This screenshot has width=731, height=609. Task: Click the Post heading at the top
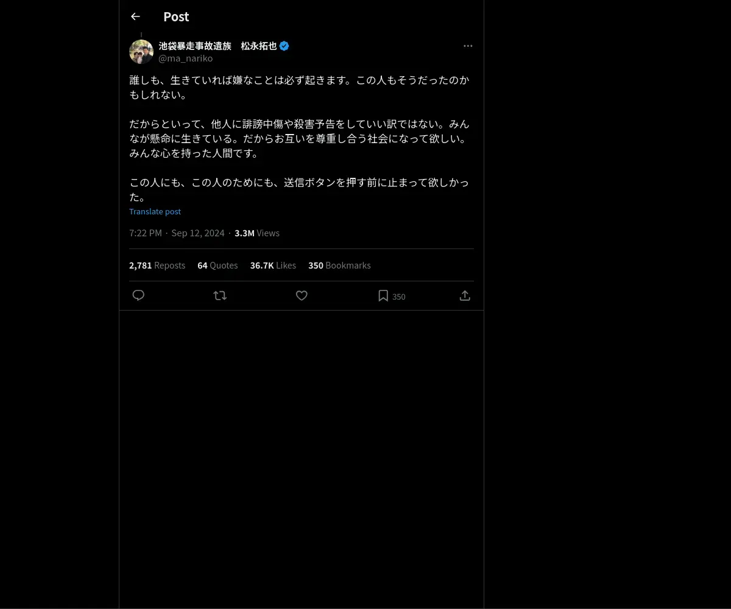click(x=176, y=16)
